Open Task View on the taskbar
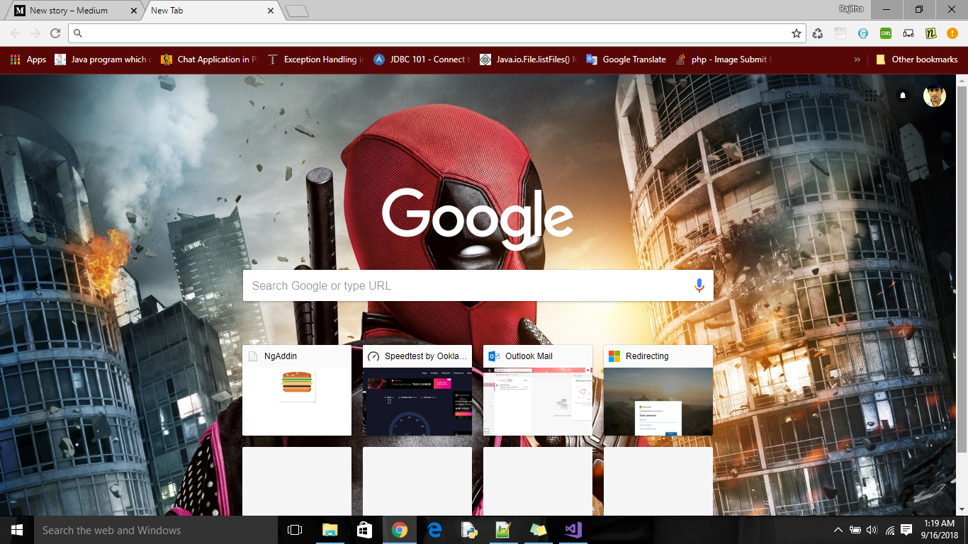The image size is (968, 544). coord(295,530)
